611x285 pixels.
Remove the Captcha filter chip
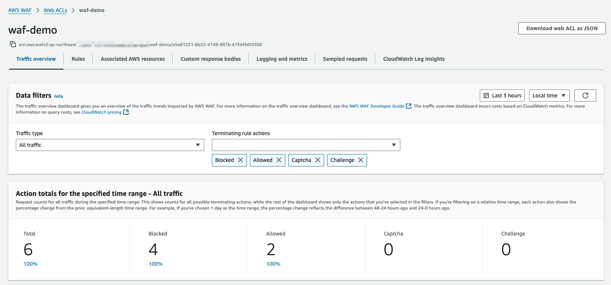pos(318,160)
